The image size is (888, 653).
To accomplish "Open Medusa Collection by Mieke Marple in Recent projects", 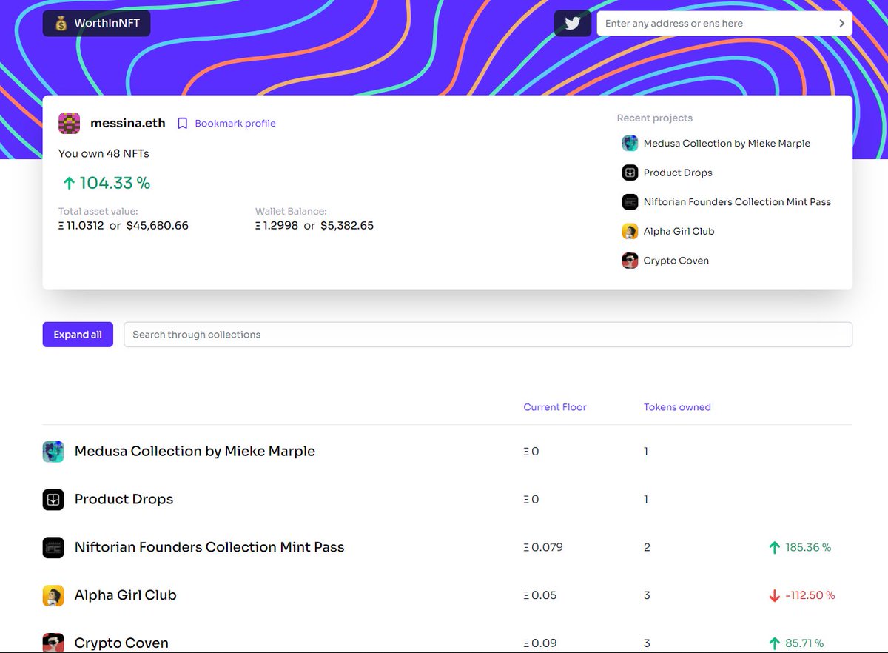I will click(x=727, y=144).
